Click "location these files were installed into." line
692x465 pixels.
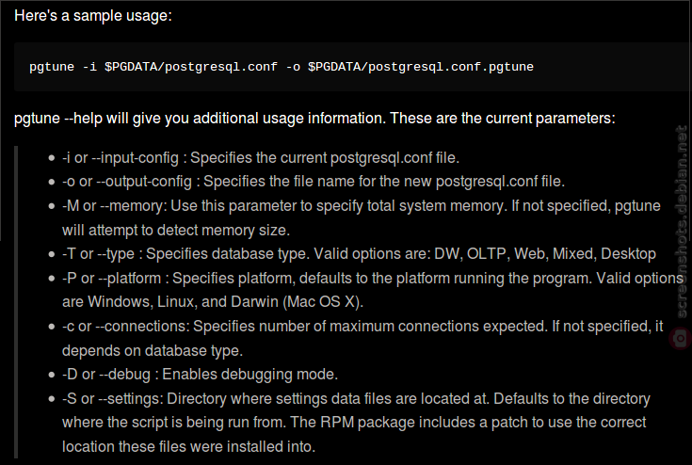tap(188, 446)
